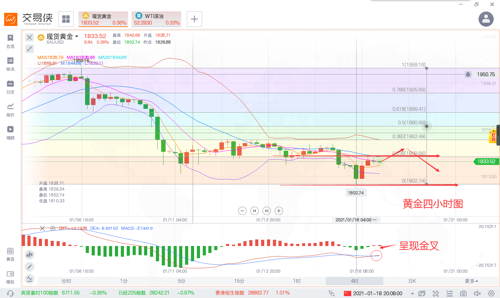Collapse the chart with the shrink arrows icon
The width and height of the screenshot is (500, 298).
click(x=30, y=49)
